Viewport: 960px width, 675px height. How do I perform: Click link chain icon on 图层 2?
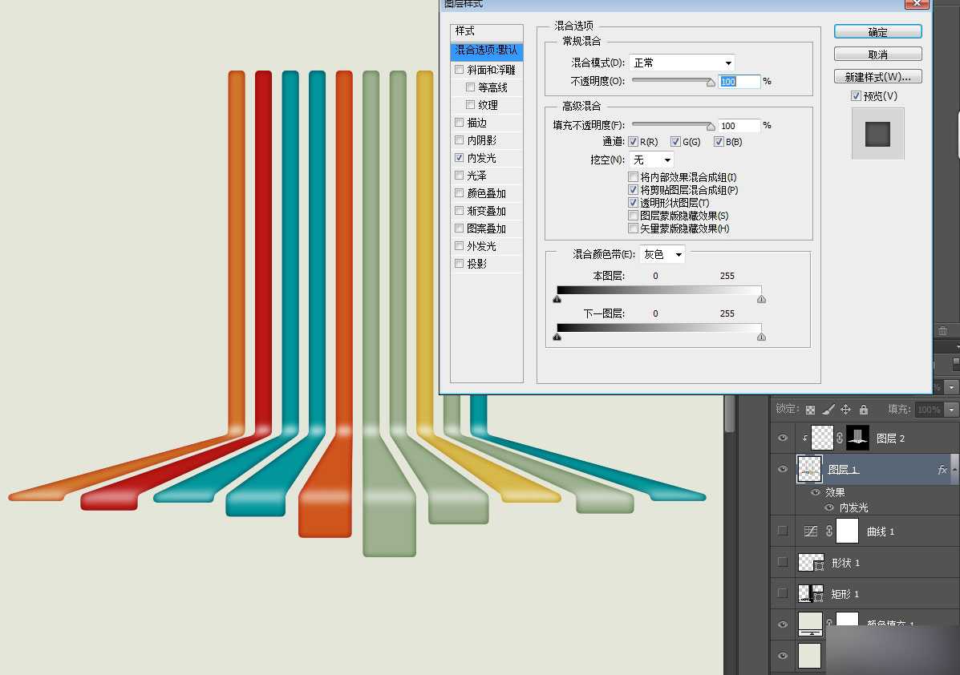click(840, 438)
